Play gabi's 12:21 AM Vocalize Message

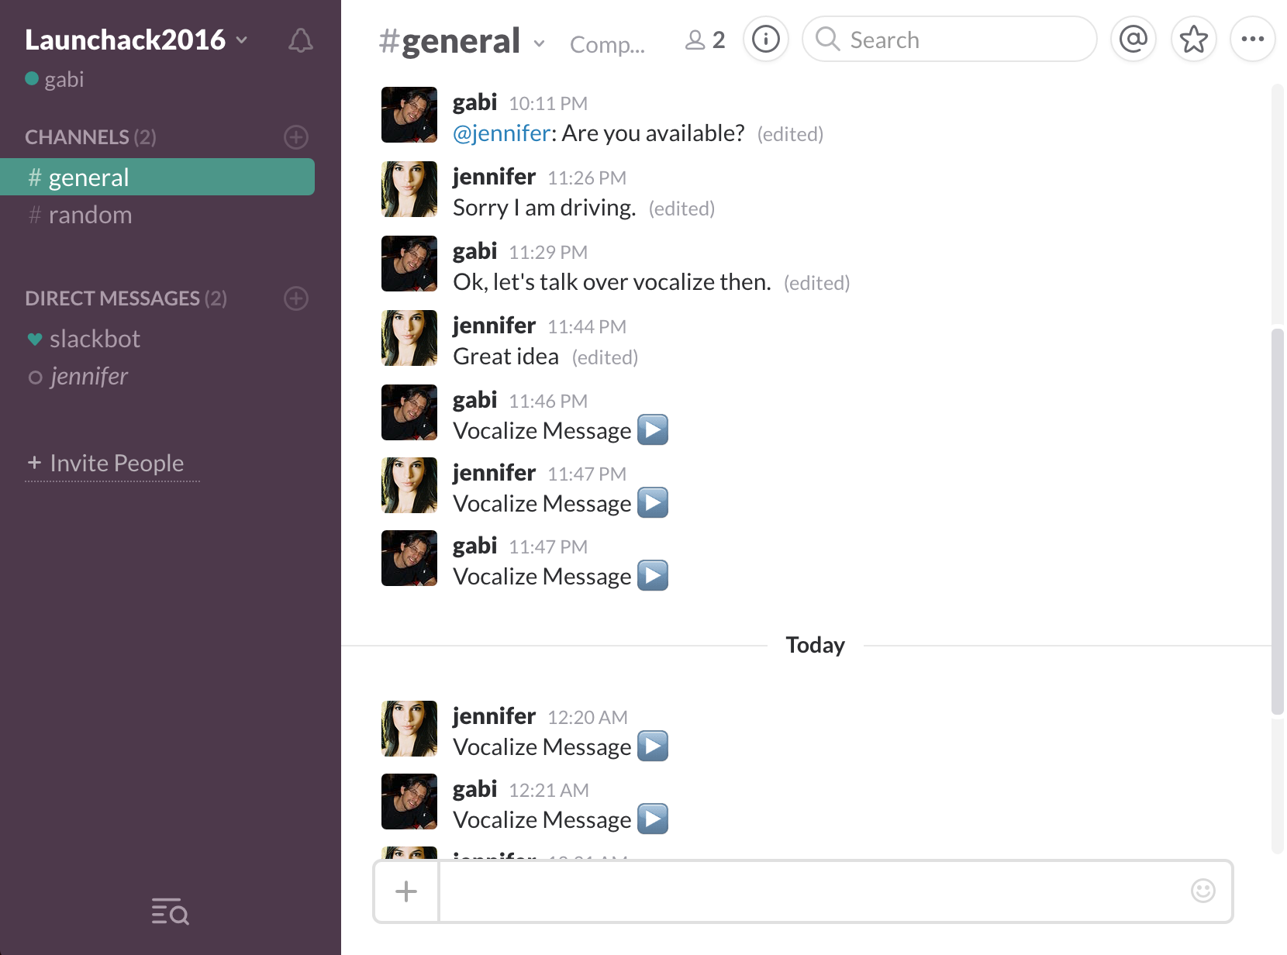point(653,819)
